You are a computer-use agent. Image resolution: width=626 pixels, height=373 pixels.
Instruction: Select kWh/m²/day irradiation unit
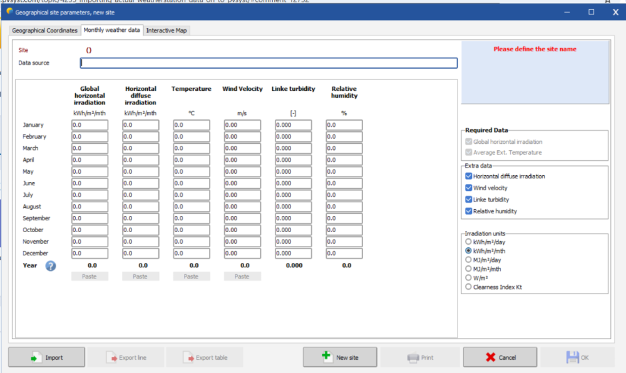(468, 242)
